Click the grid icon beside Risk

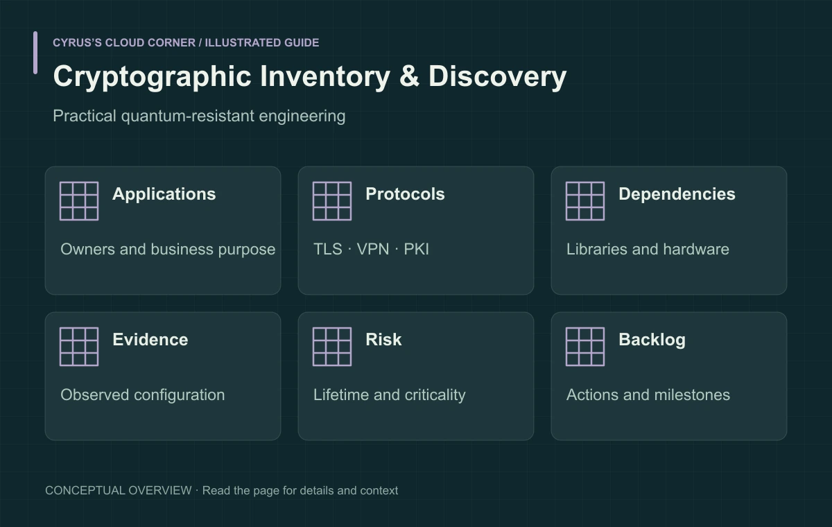(x=332, y=347)
